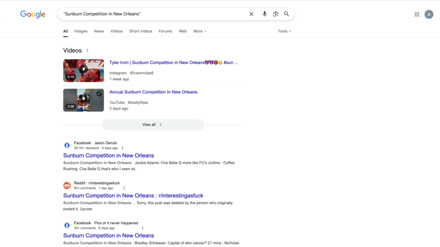Screen dimensions: 440x247
Task: Open more options for Jason Derulo result
Action: click(123, 148)
